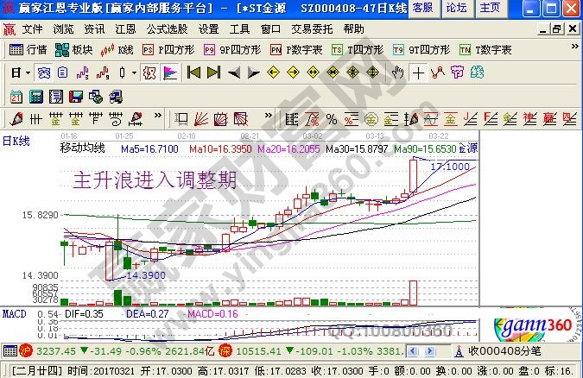Select the zigzag red-circle line tool

438,72
